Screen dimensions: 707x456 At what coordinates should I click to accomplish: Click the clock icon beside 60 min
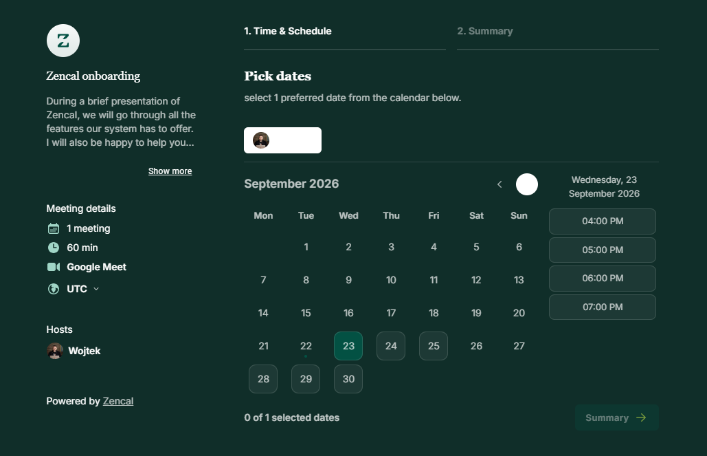point(53,248)
